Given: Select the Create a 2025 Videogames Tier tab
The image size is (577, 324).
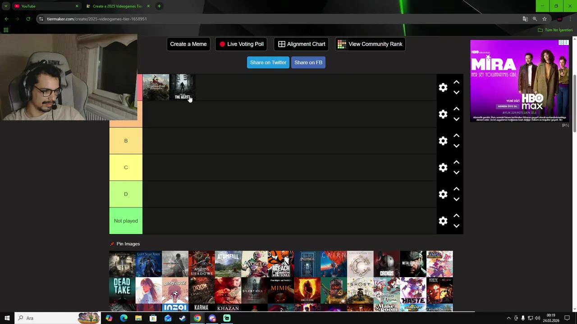Looking at the screenshot, I should click(x=117, y=6).
